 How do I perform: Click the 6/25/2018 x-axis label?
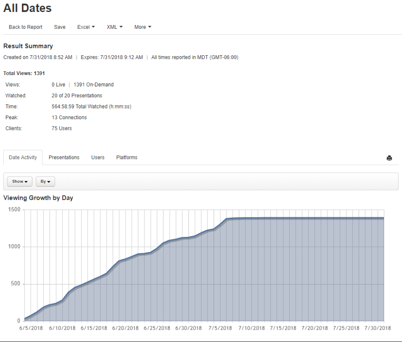pyautogui.click(x=157, y=328)
